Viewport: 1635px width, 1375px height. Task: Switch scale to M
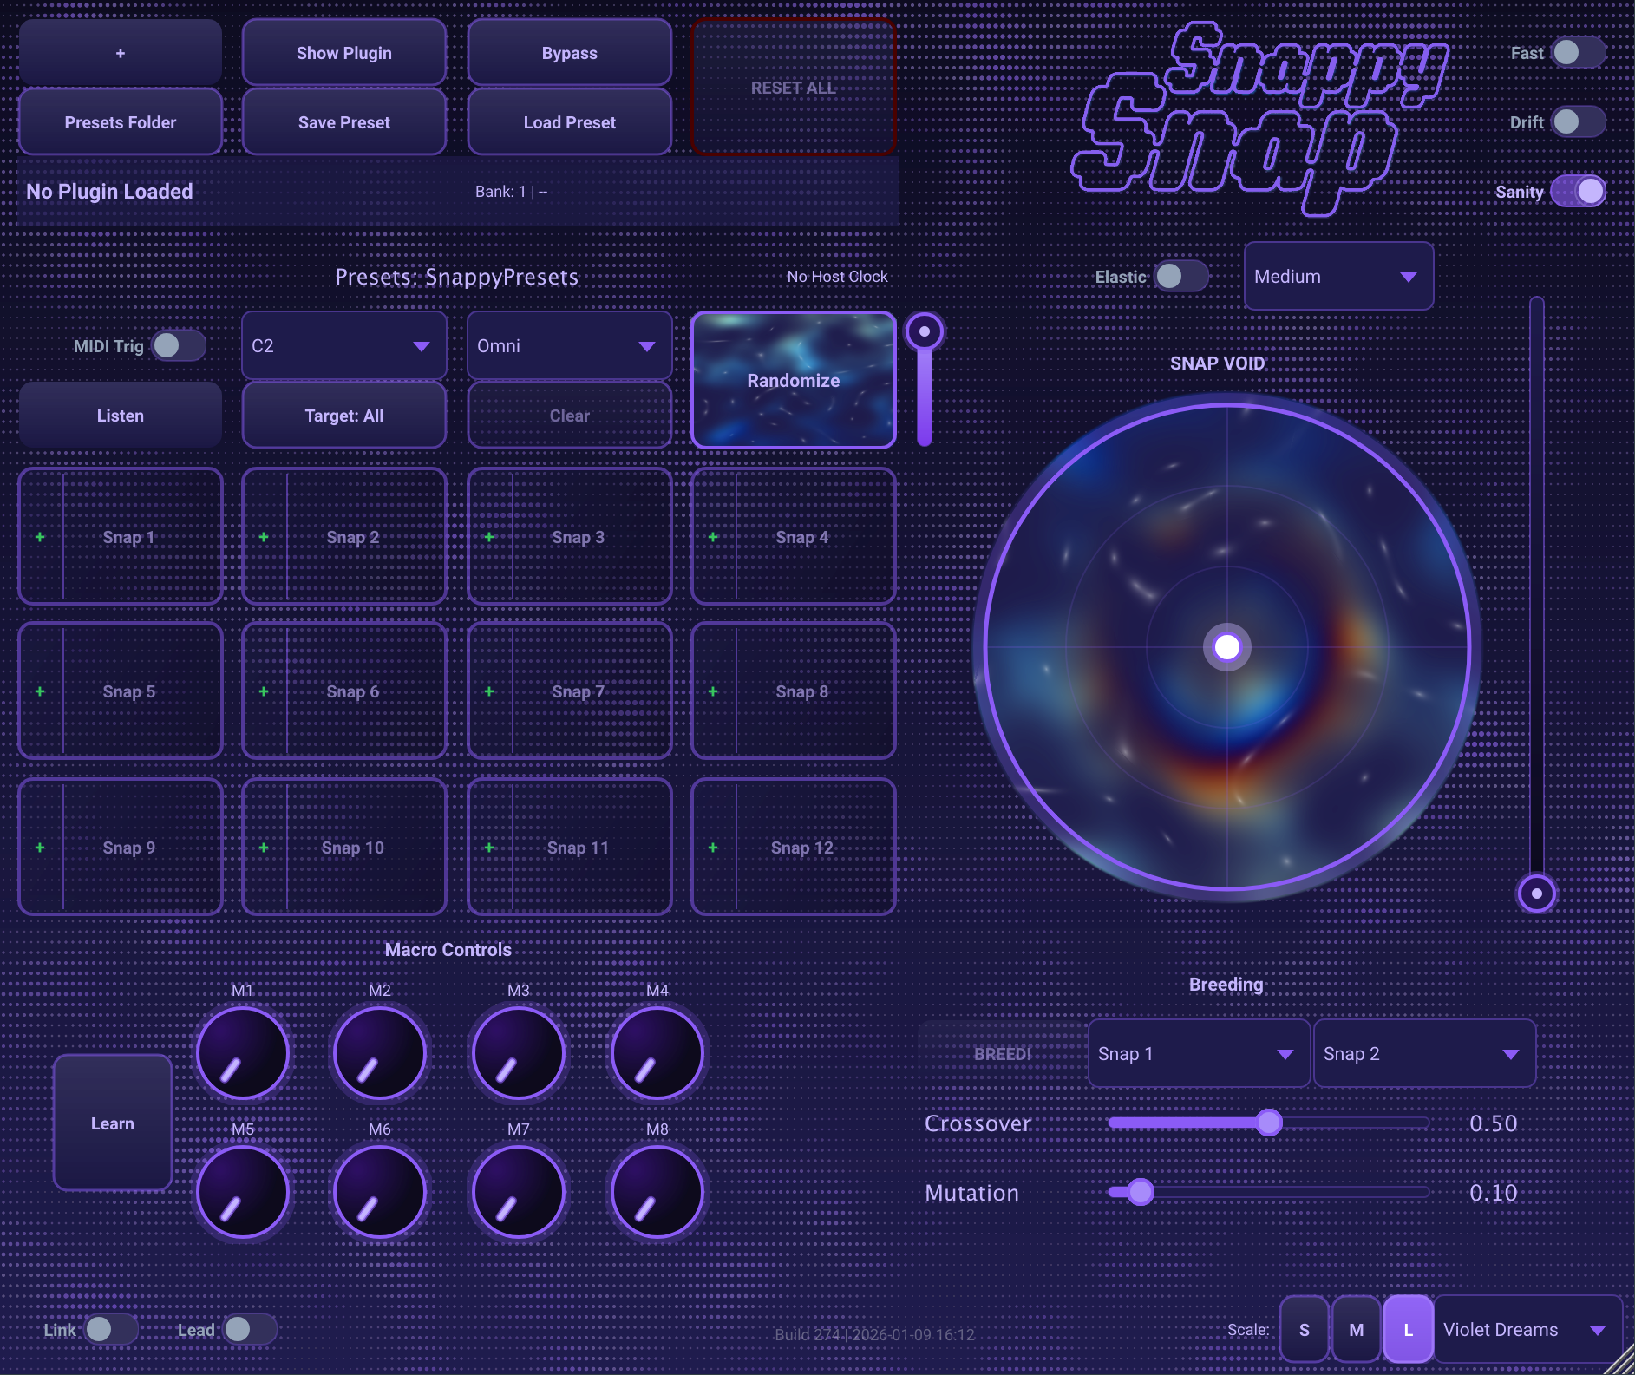pyautogui.click(x=1356, y=1329)
